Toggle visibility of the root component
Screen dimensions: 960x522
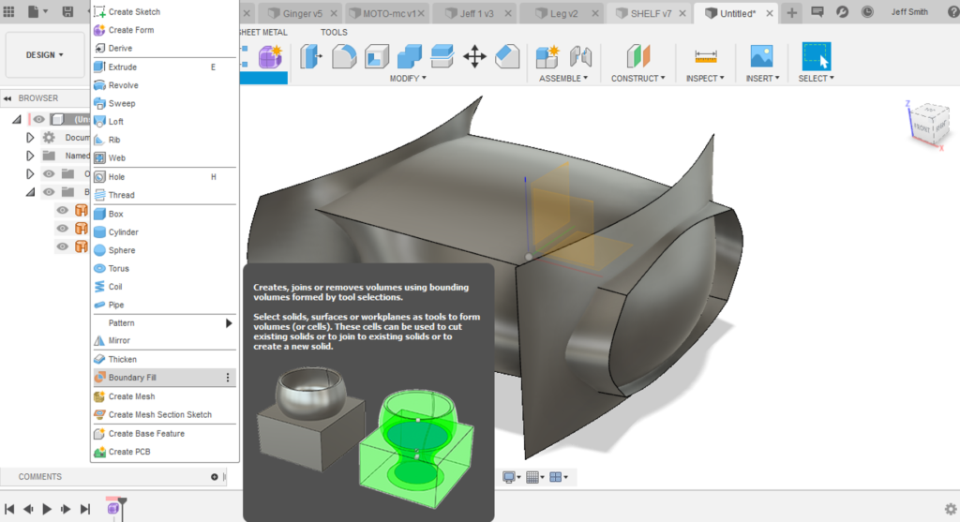click(39, 119)
